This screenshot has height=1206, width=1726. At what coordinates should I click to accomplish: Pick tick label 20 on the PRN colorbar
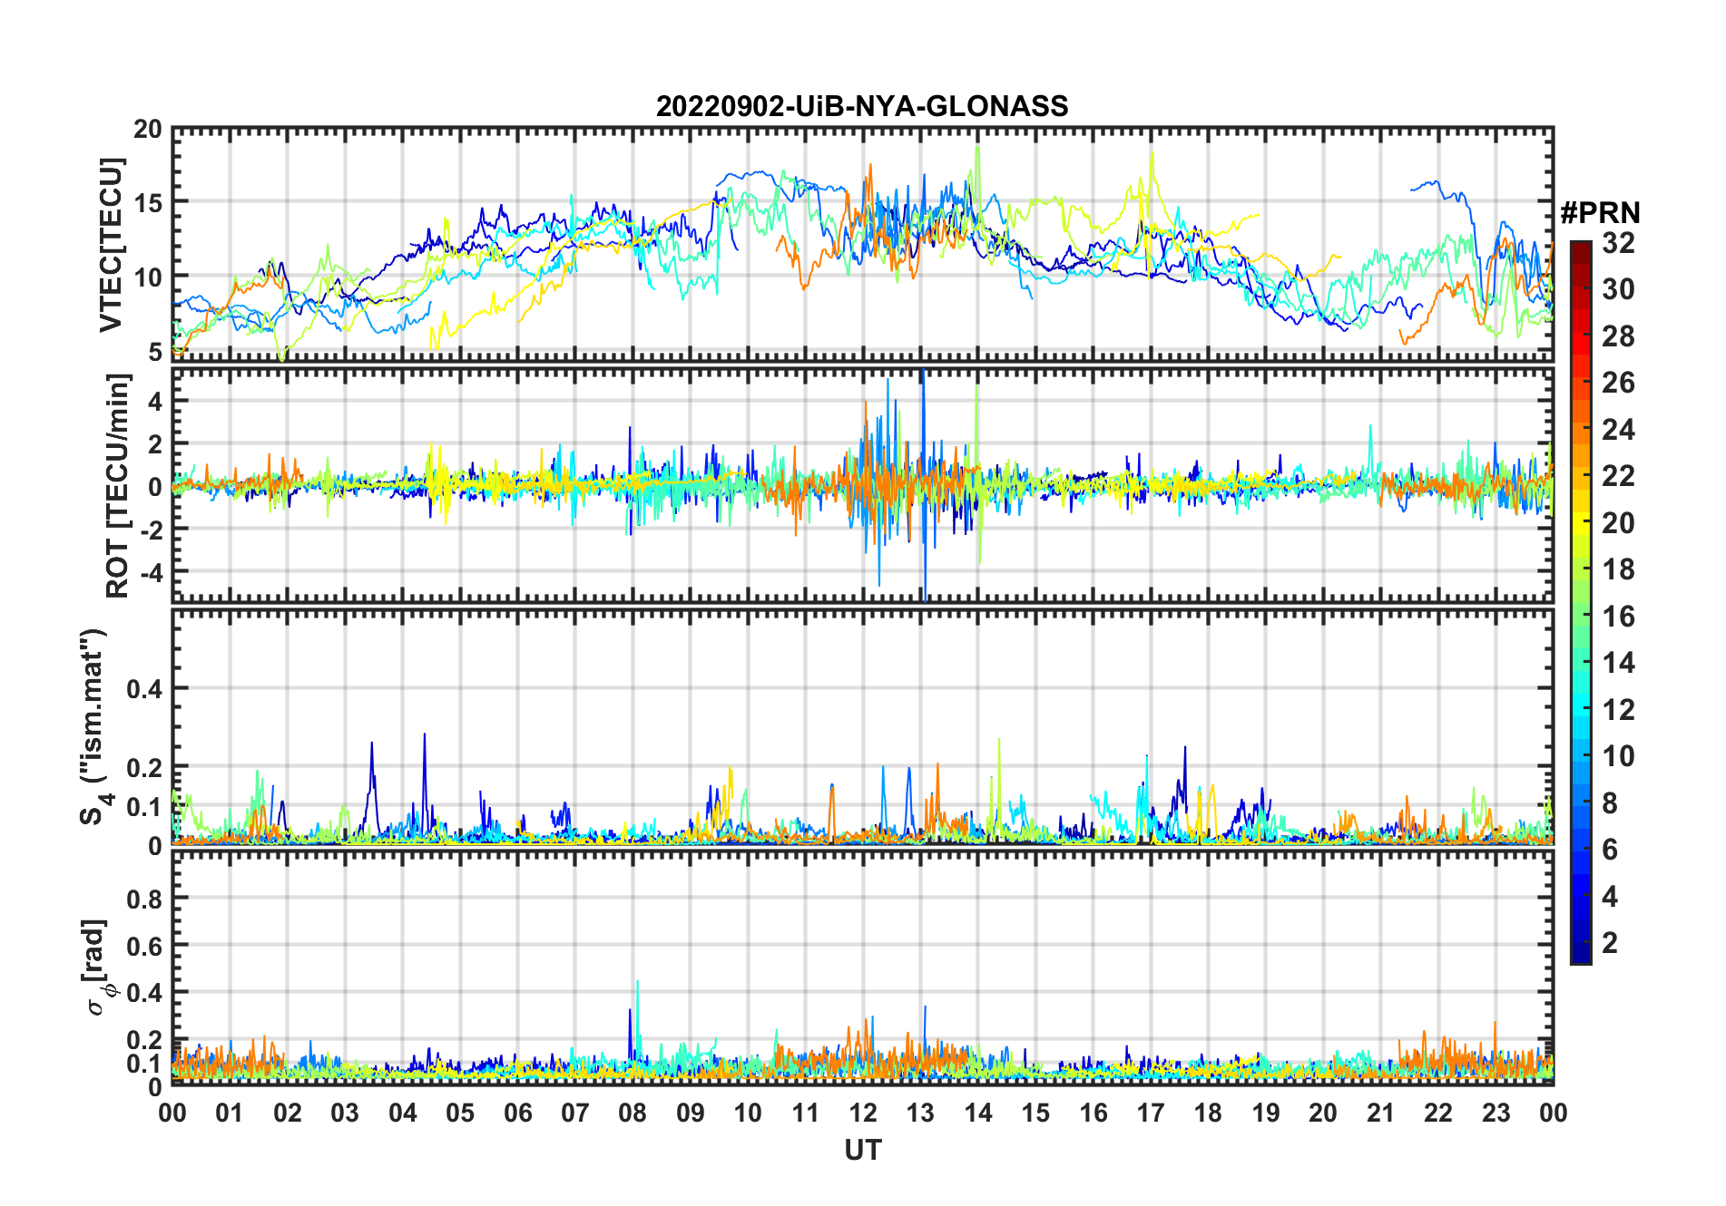1618,523
